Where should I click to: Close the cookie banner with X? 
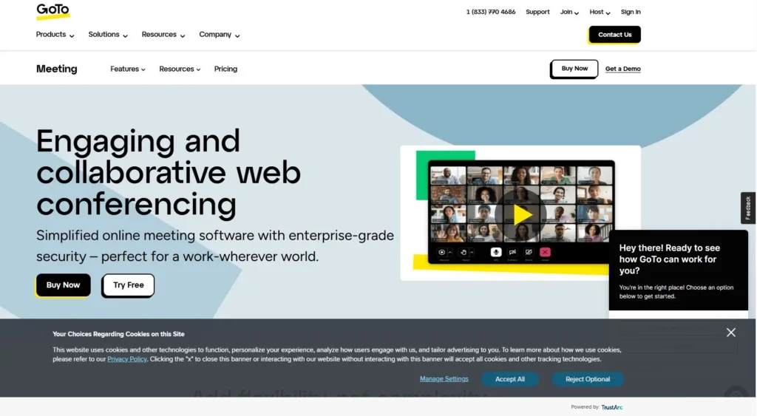click(731, 332)
